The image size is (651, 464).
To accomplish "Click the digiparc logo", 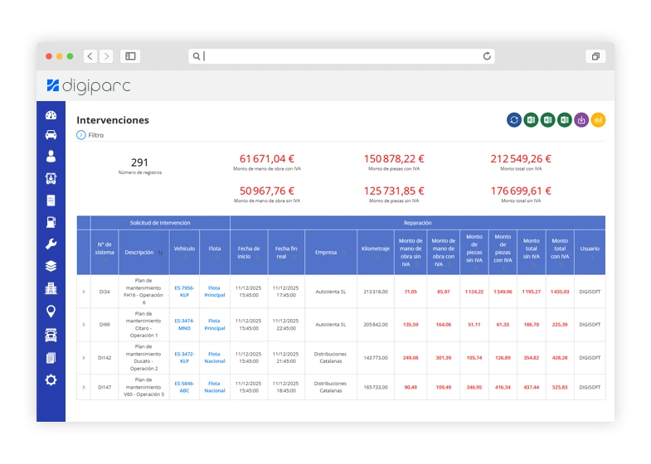I will pos(89,86).
